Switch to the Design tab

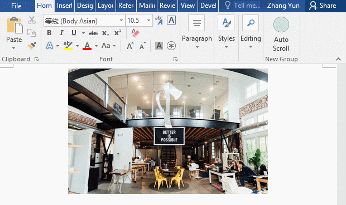coord(85,6)
